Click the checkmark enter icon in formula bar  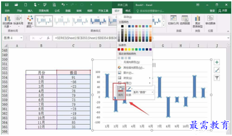(41, 38)
